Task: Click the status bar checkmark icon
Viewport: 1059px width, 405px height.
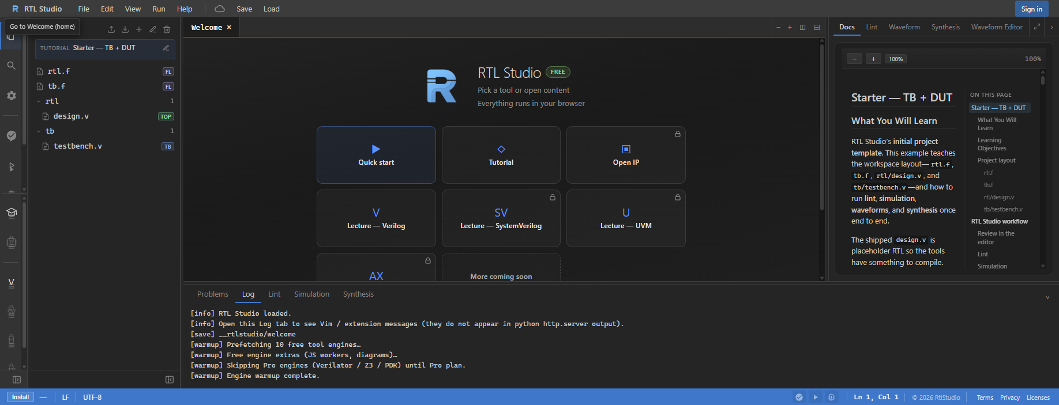Action: [x=799, y=397]
